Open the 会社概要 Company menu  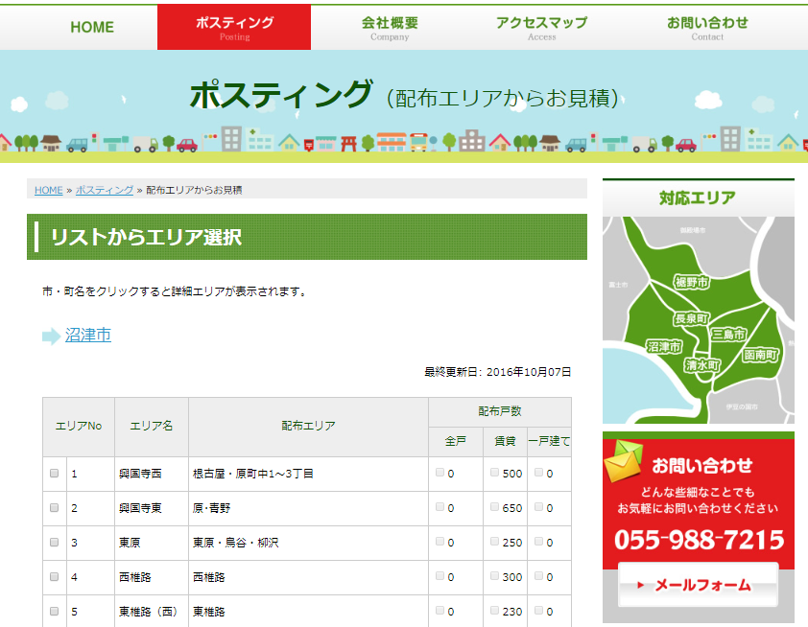click(390, 27)
